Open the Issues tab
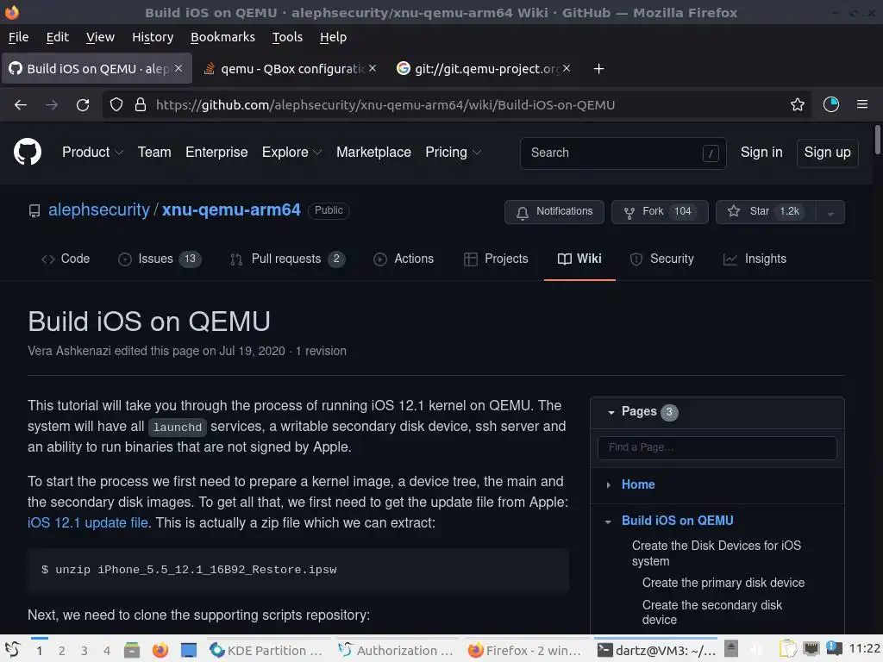 [160, 259]
